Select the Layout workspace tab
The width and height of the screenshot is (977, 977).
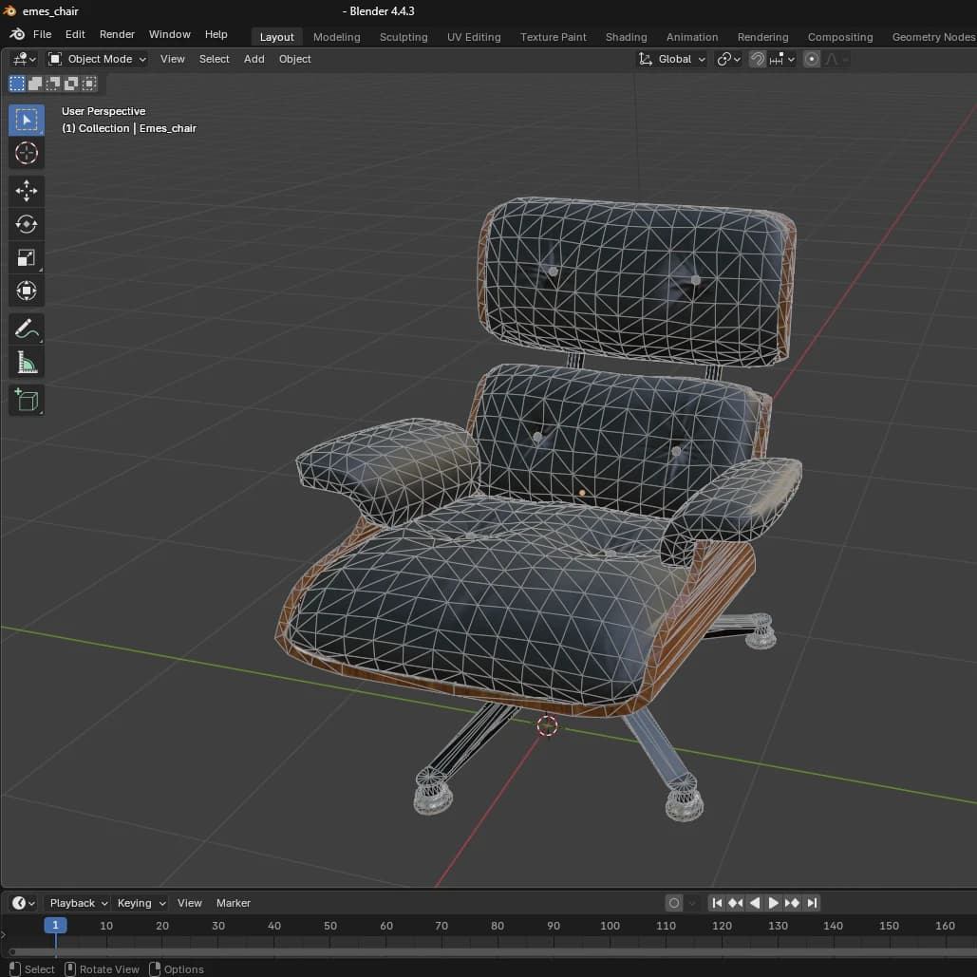[x=276, y=37]
